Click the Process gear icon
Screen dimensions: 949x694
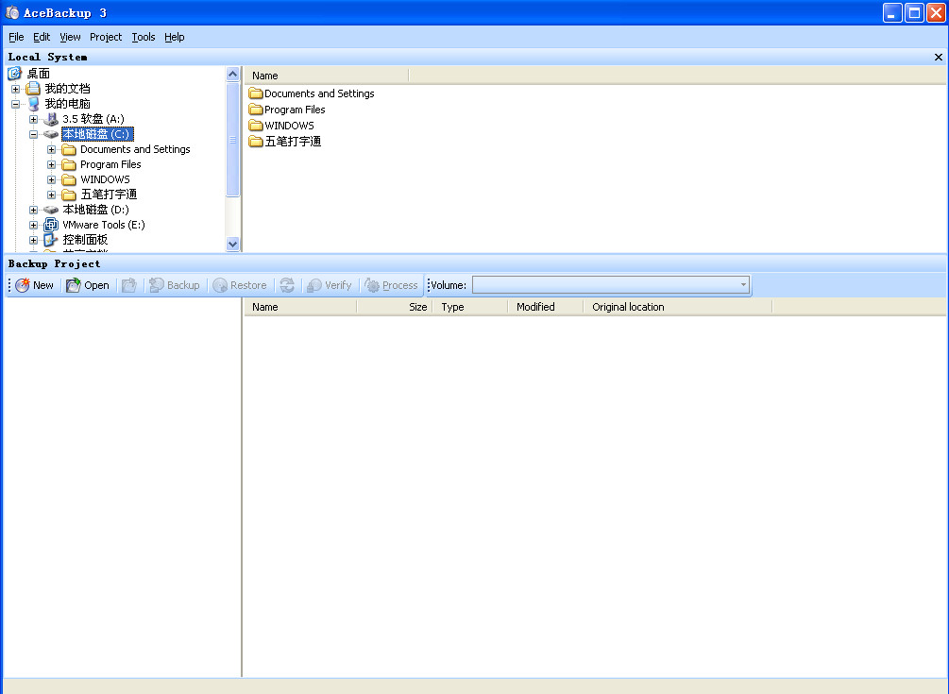point(372,285)
